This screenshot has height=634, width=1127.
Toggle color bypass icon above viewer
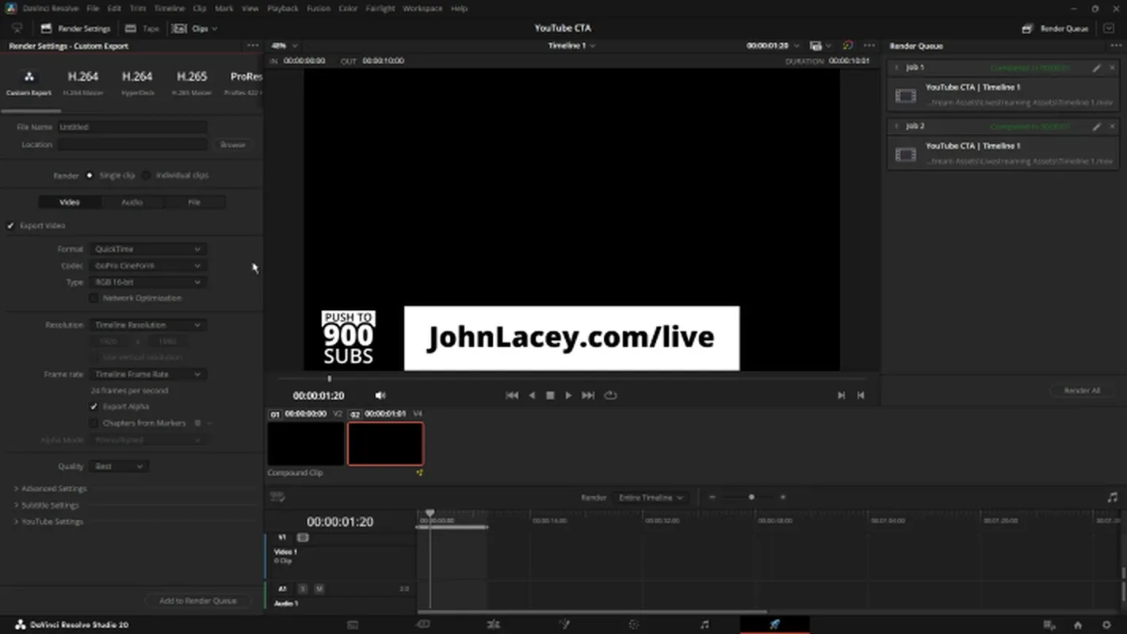pos(848,46)
